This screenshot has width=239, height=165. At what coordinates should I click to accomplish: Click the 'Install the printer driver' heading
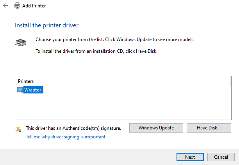[x=46, y=25]
